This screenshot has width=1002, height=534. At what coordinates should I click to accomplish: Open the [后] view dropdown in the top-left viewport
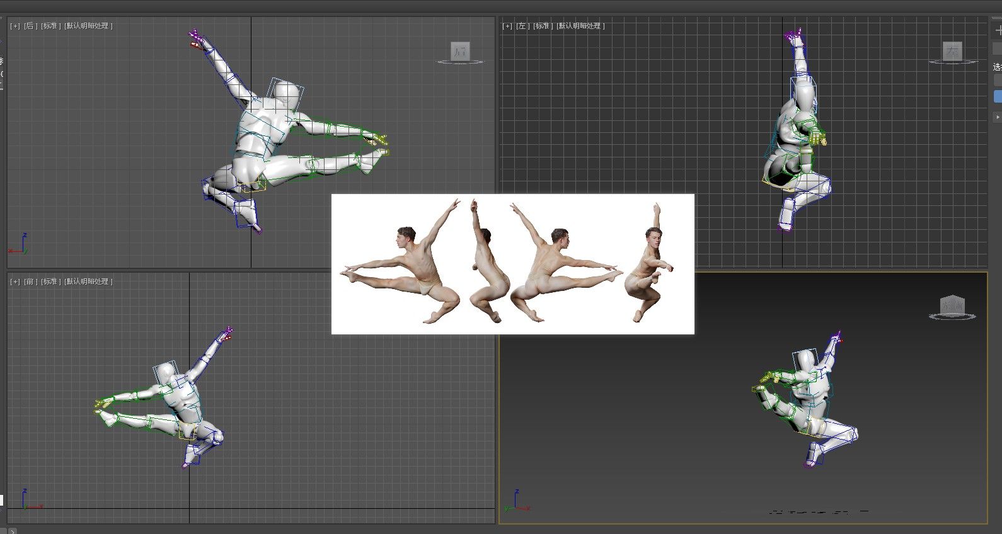[x=30, y=26]
